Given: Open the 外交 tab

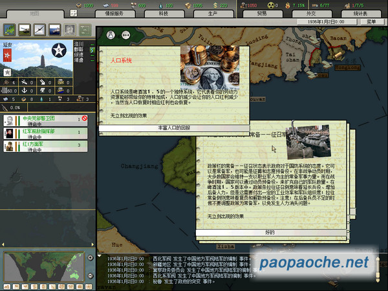Looking at the screenshot, I should click(x=310, y=13).
